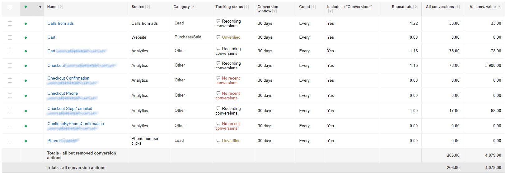Click speech bubble icon in Calls from ads row
Image resolution: width=506 pixels, height=174 pixels.
pos(218,21)
